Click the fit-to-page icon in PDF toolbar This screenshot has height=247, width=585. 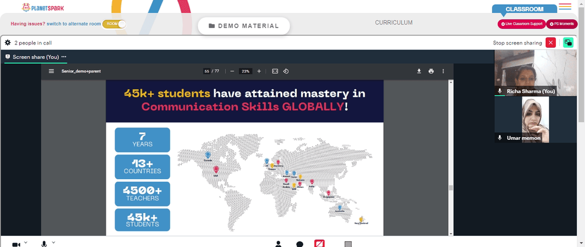(x=275, y=71)
